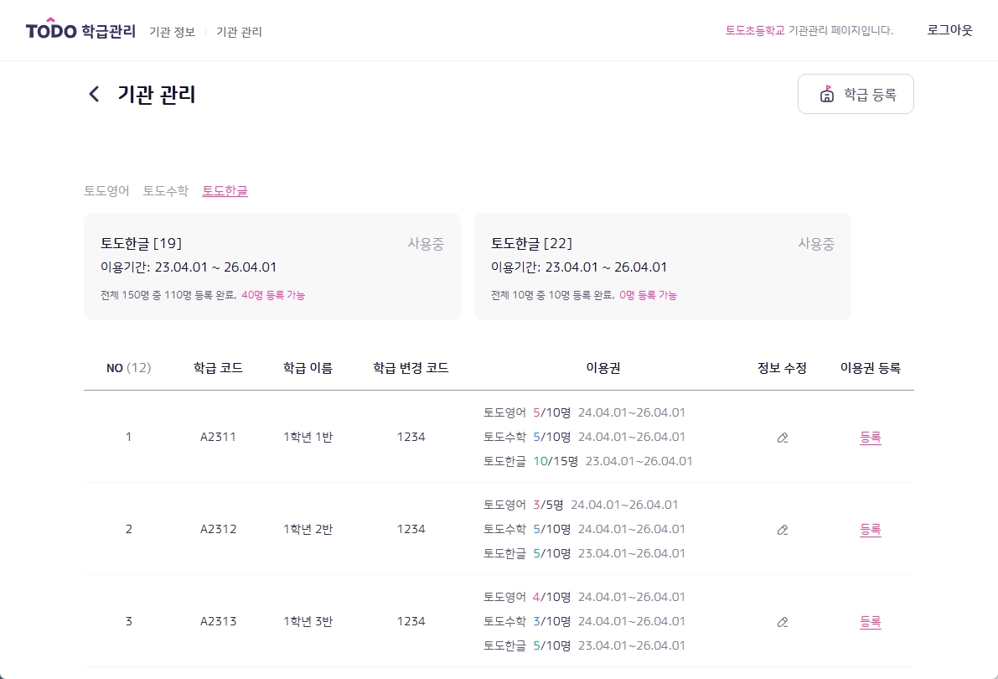The image size is (998, 679).
Task: Click the TODO 학급관리 logo
Action: tap(80, 31)
